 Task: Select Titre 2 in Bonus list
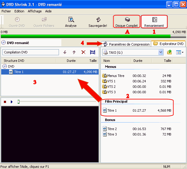tap(112, 129)
